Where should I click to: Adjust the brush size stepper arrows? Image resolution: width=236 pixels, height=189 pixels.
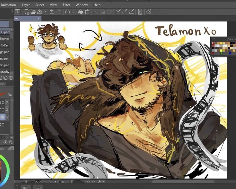pyautogui.click(x=3, y=102)
